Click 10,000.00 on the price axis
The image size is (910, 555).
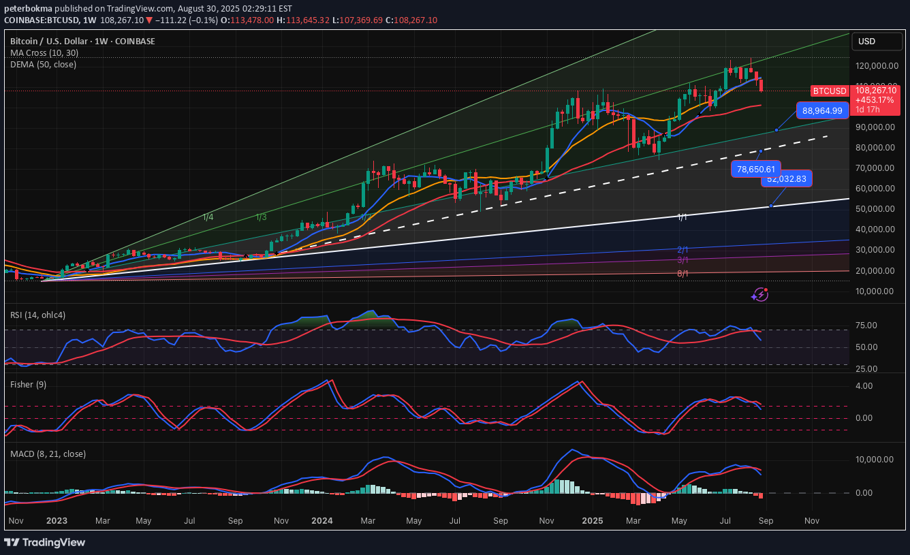pyautogui.click(x=875, y=291)
